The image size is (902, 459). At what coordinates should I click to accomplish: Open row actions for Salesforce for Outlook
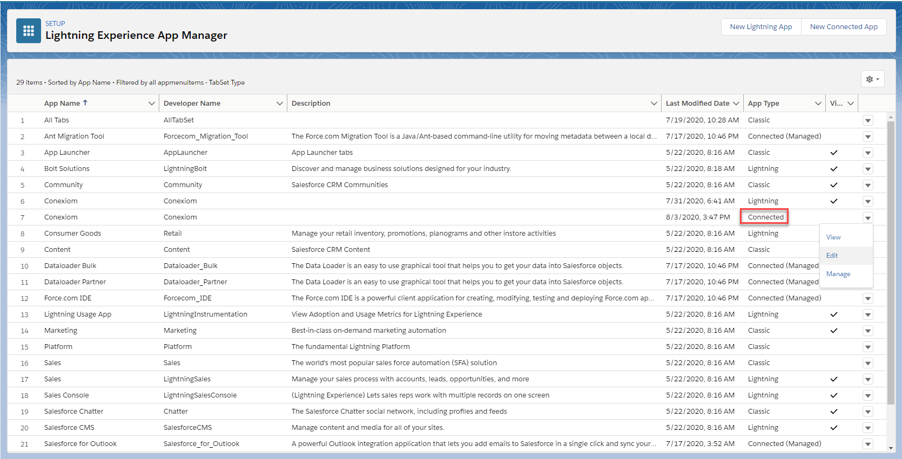click(867, 444)
